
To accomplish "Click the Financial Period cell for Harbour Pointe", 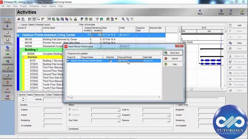I will [130, 61].
